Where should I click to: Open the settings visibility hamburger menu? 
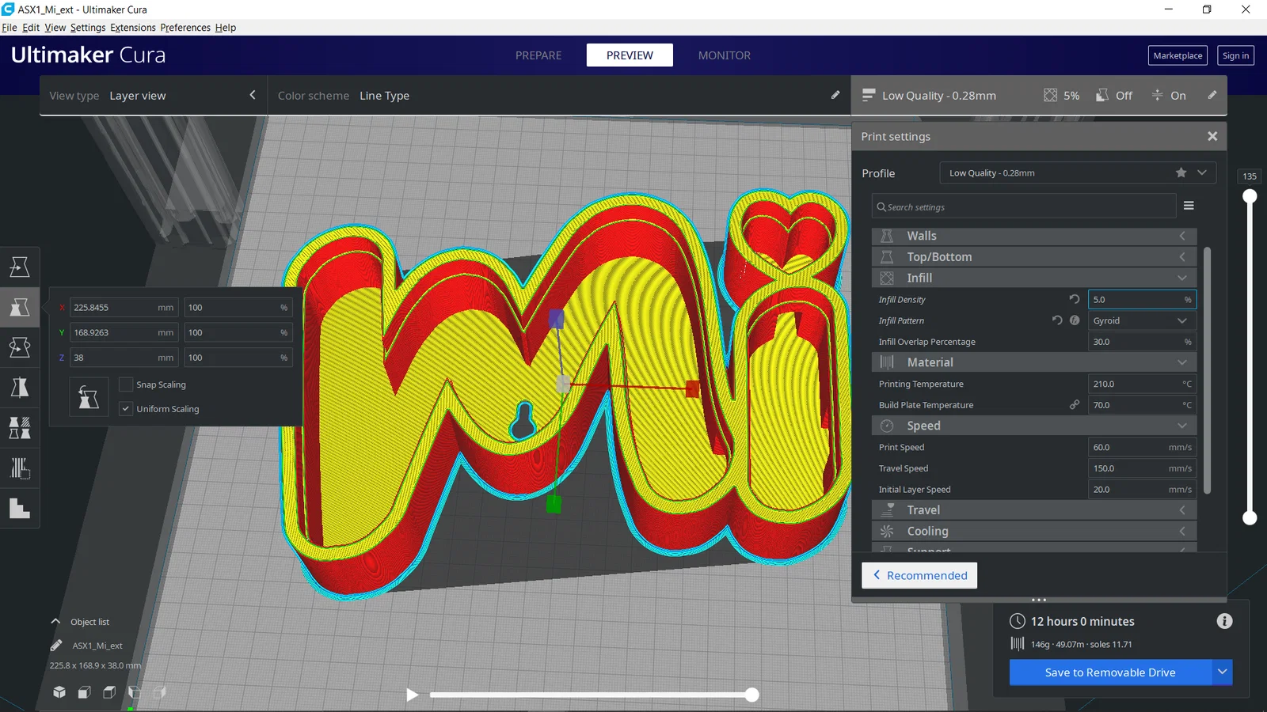pos(1189,206)
